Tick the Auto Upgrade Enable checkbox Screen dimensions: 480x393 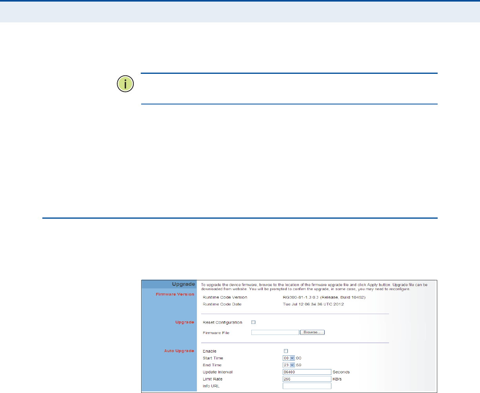(x=286, y=351)
